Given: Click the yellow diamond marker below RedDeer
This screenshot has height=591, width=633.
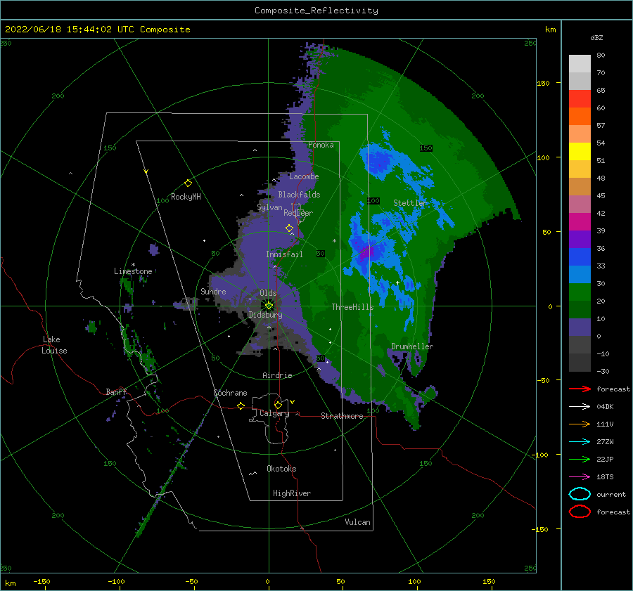Looking at the screenshot, I should (x=289, y=228).
